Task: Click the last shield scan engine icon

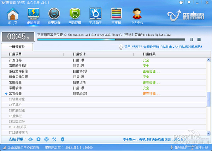Action: [x=62, y=139]
